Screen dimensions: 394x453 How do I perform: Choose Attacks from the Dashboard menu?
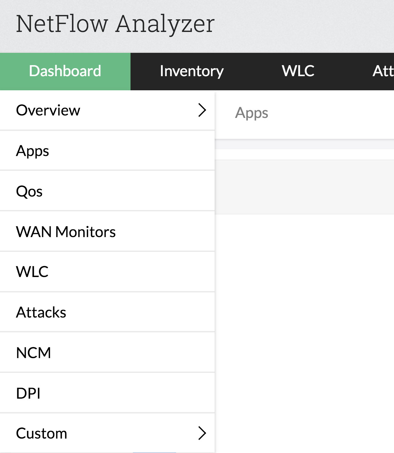click(107, 312)
